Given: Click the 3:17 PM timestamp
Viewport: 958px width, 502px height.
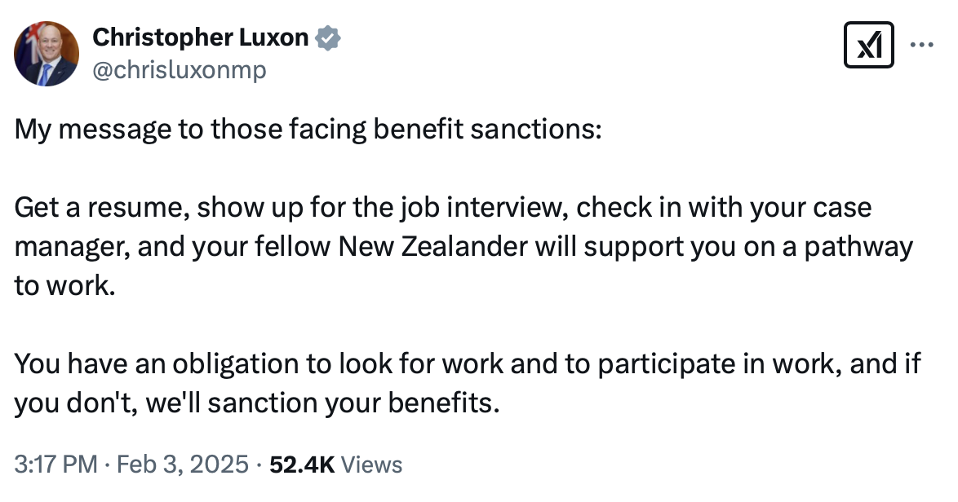Looking at the screenshot, I should (55, 465).
